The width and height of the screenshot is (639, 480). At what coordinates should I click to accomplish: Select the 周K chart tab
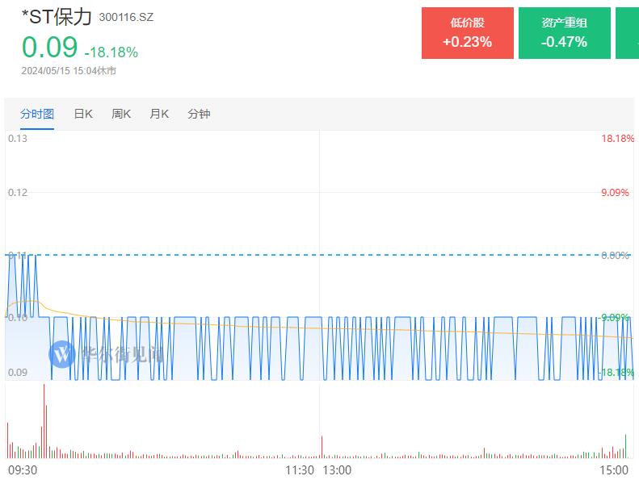pyautogui.click(x=121, y=114)
